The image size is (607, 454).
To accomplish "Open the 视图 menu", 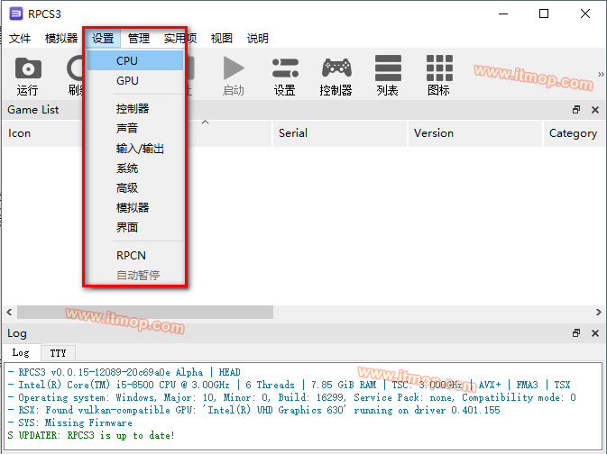I will pyautogui.click(x=222, y=38).
